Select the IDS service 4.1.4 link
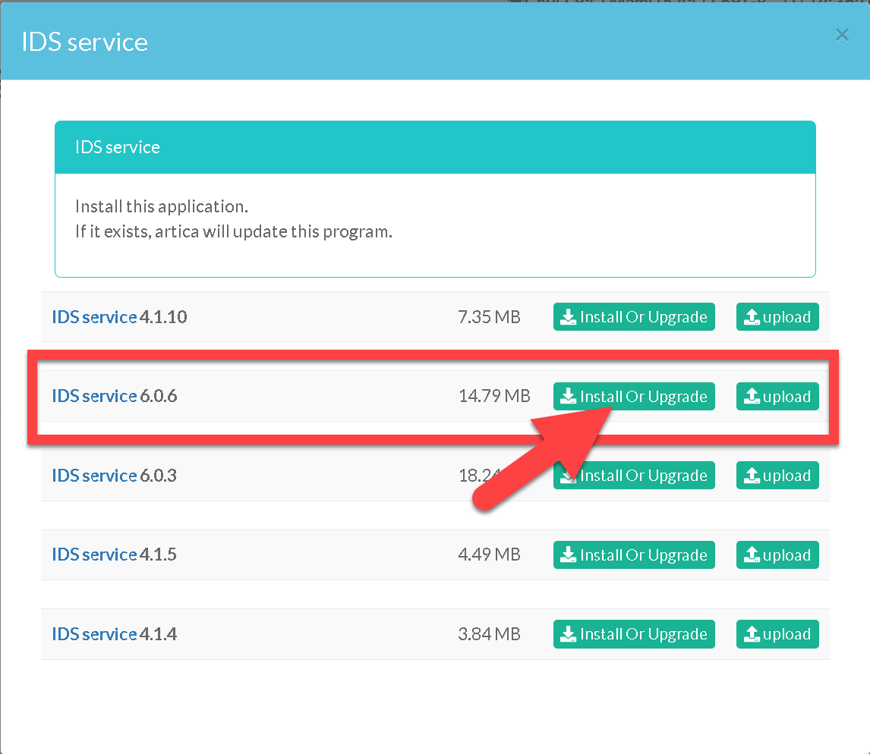Screen dimensions: 870x754 [x=94, y=634]
